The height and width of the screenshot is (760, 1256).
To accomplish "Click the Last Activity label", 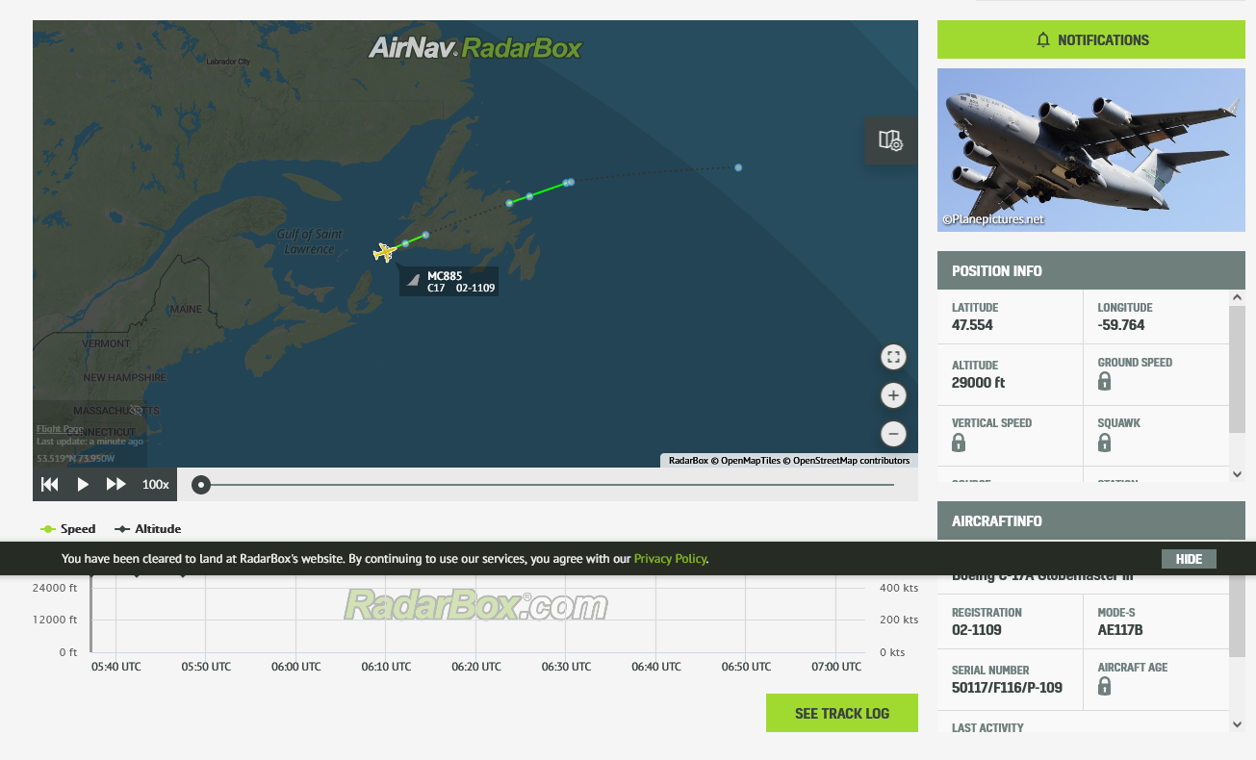I will click(987, 728).
